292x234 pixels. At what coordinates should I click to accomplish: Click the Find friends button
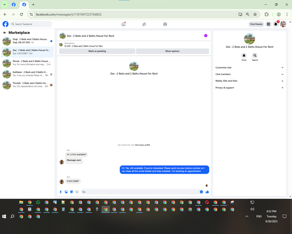point(256,24)
